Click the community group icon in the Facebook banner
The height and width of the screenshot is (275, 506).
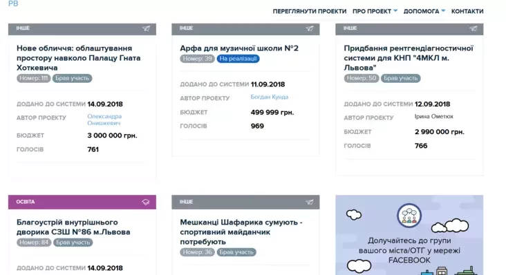coord(409,216)
